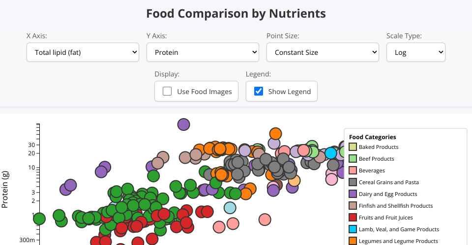
Task: Change the Scale Type Log dropdown
Action: [x=415, y=52]
